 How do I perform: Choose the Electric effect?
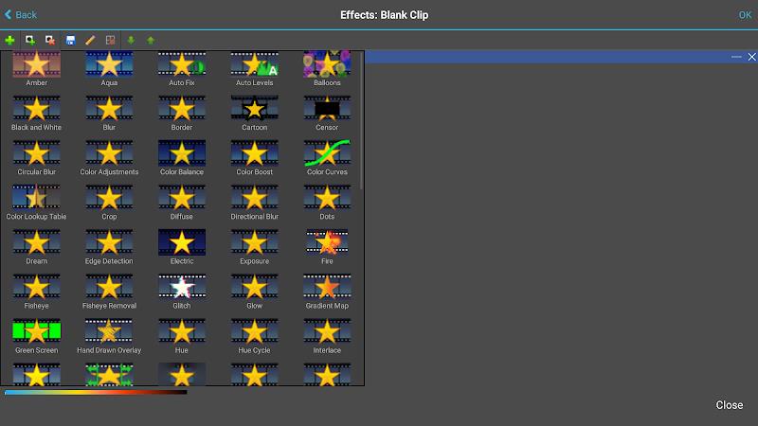(x=182, y=247)
